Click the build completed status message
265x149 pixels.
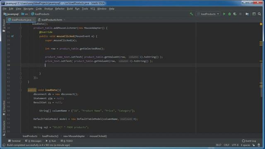[39, 145]
